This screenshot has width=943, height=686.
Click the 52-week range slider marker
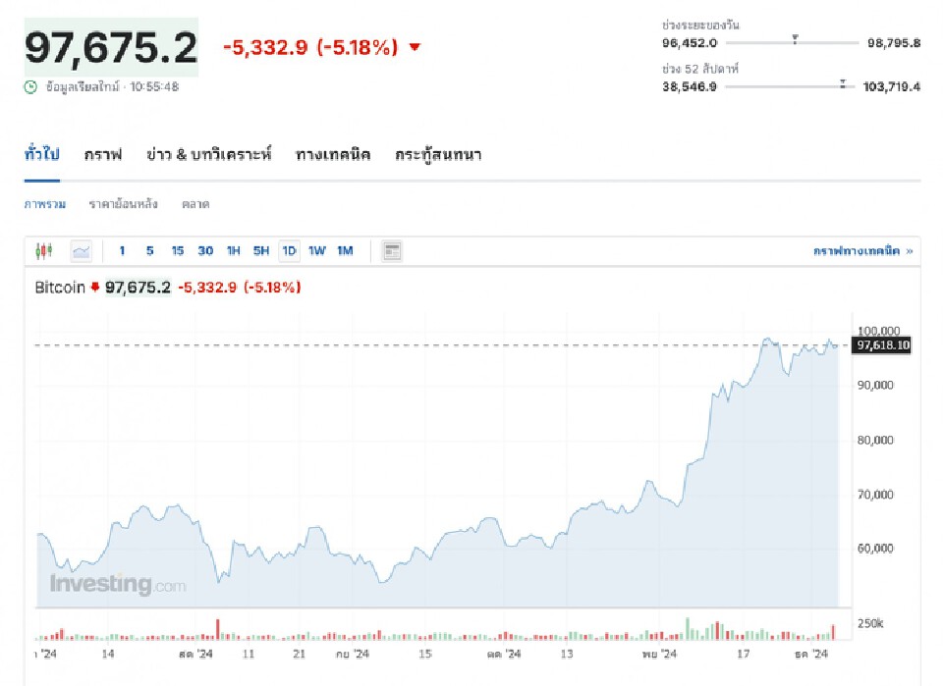pyautogui.click(x=840, y=84)
